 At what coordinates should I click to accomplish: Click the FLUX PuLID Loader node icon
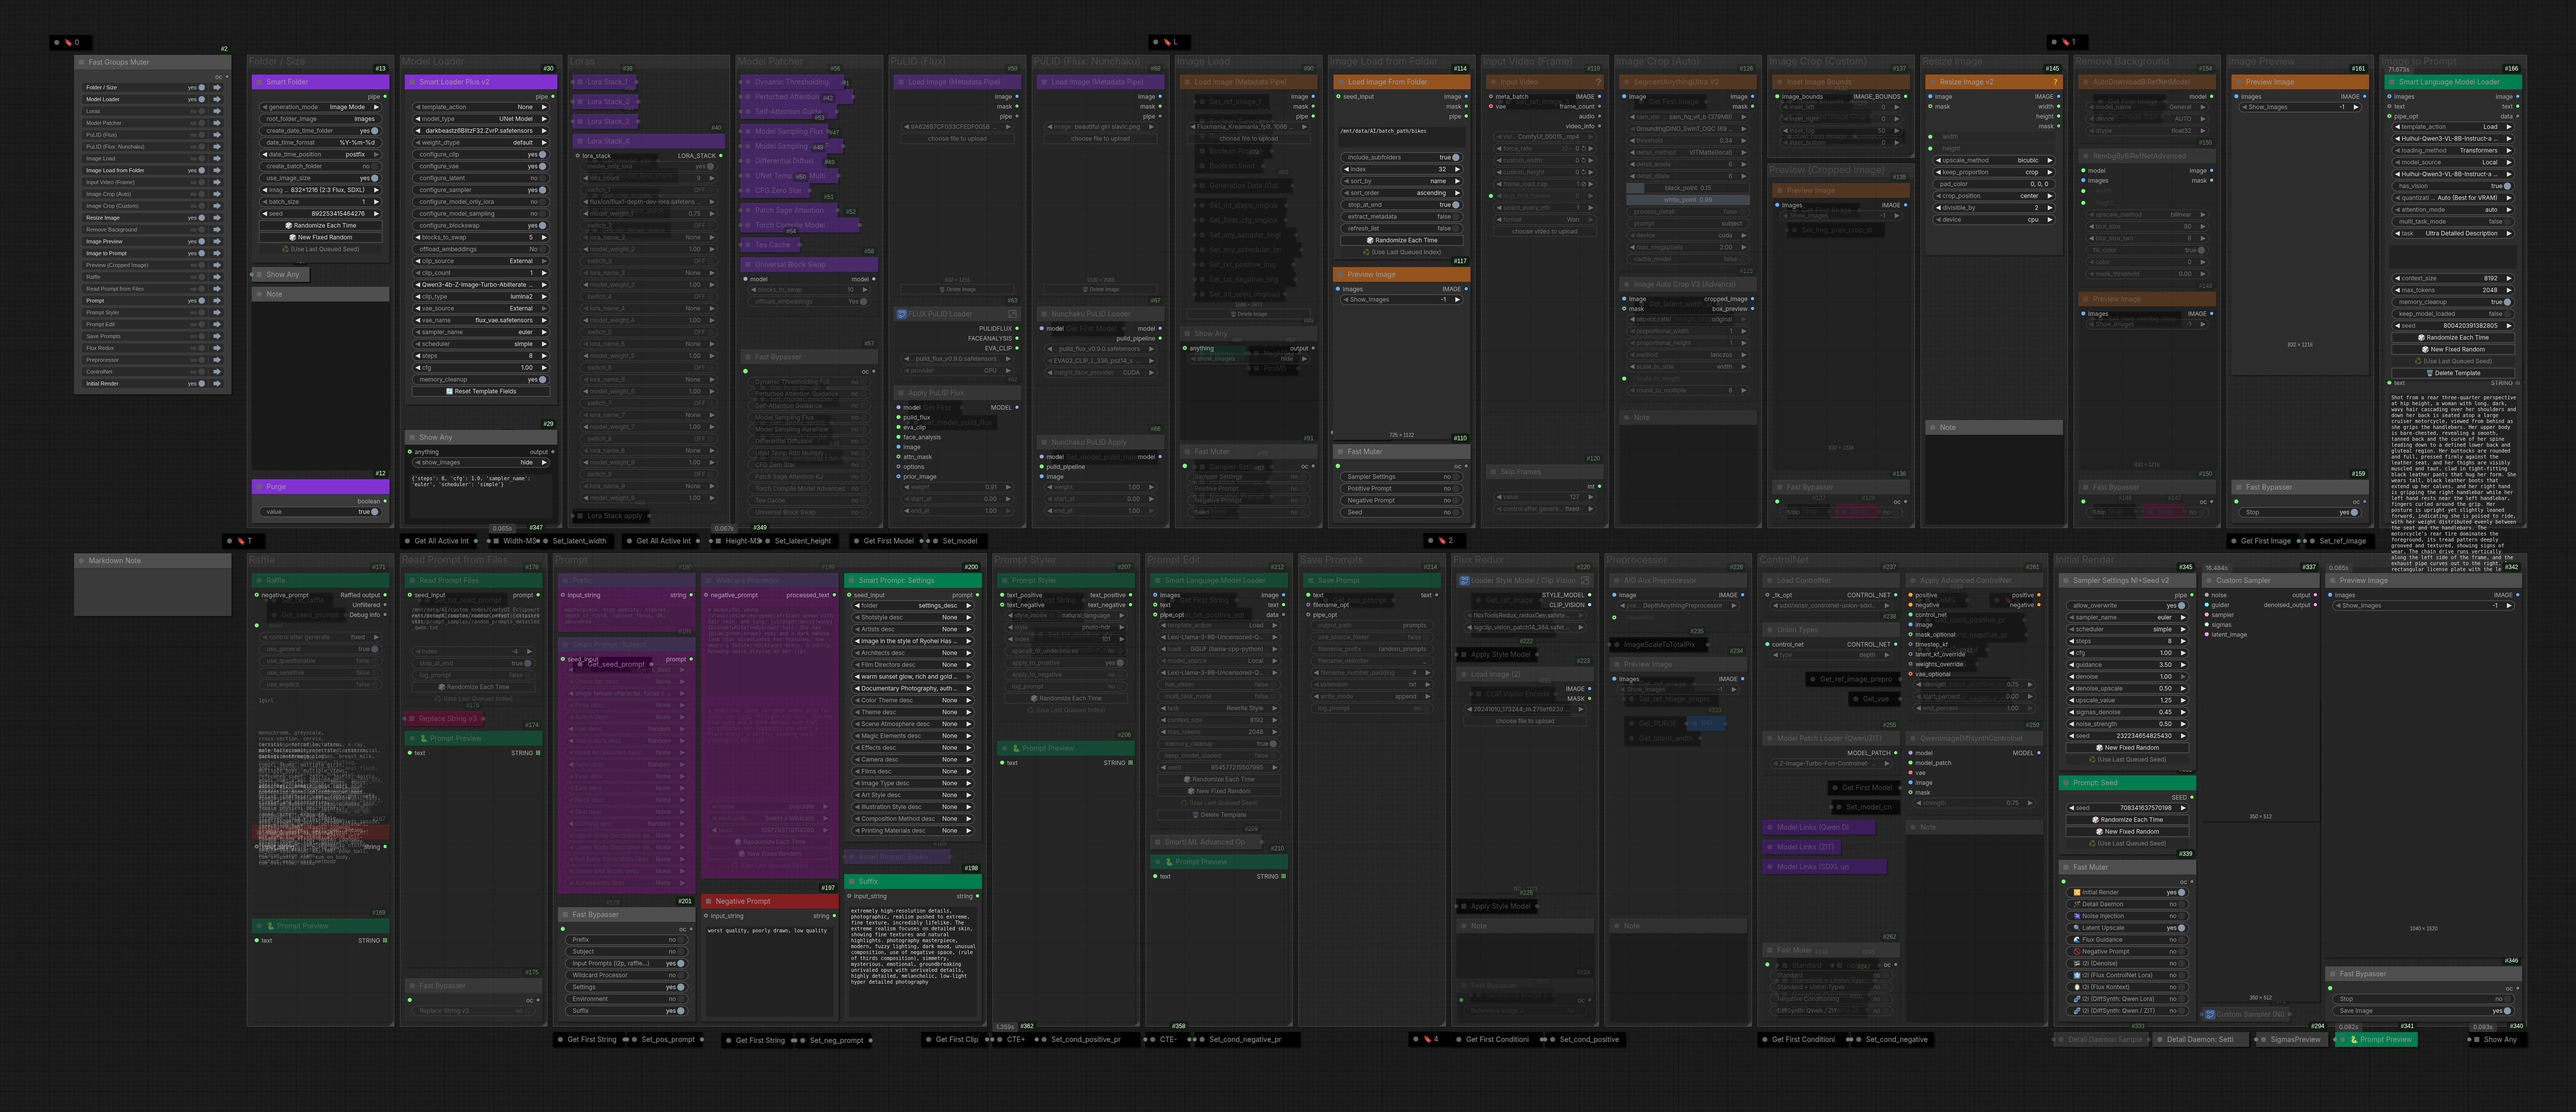pos(901,314)
